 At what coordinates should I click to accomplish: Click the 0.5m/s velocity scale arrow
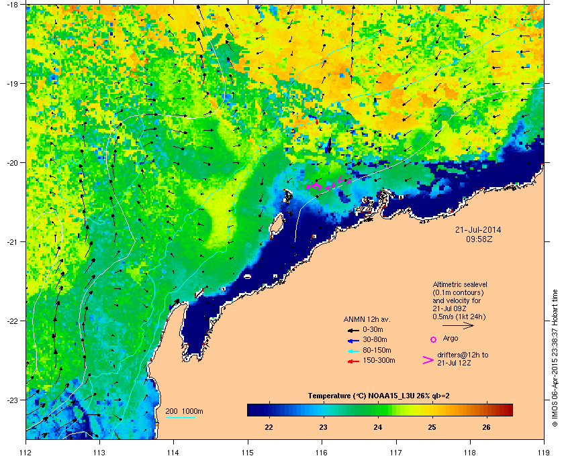[458, 326]
